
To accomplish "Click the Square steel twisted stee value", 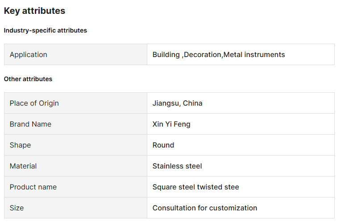I will (x=196, y=187).
